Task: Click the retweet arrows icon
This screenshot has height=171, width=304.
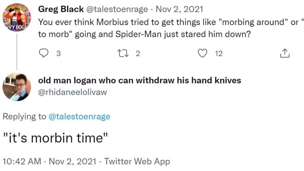Action: (x=122, y=53)
